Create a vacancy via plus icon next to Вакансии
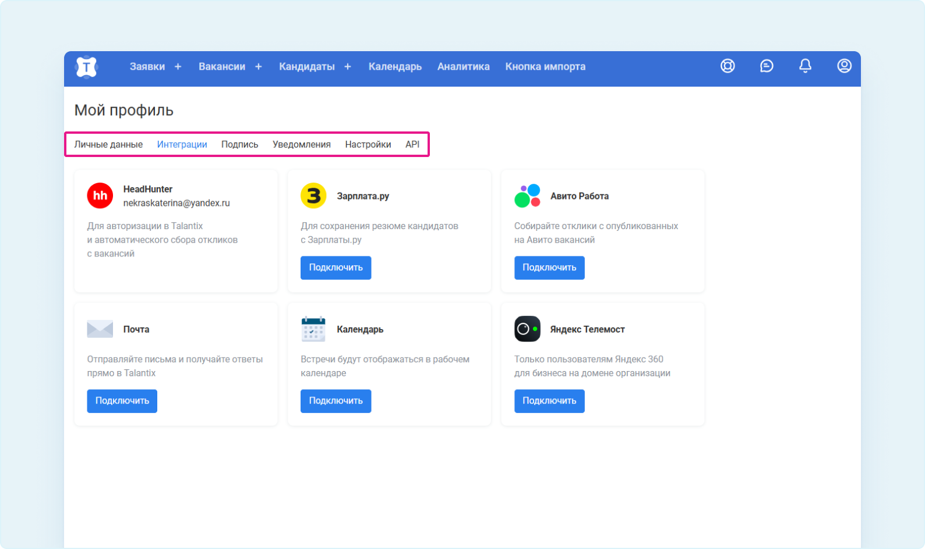Image resolution: width=925 pixels, height=549 pixels. click(259, 67)
